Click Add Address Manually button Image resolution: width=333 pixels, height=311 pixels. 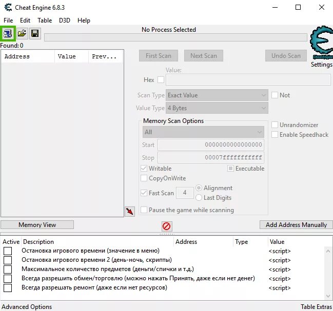coord(296,225)
